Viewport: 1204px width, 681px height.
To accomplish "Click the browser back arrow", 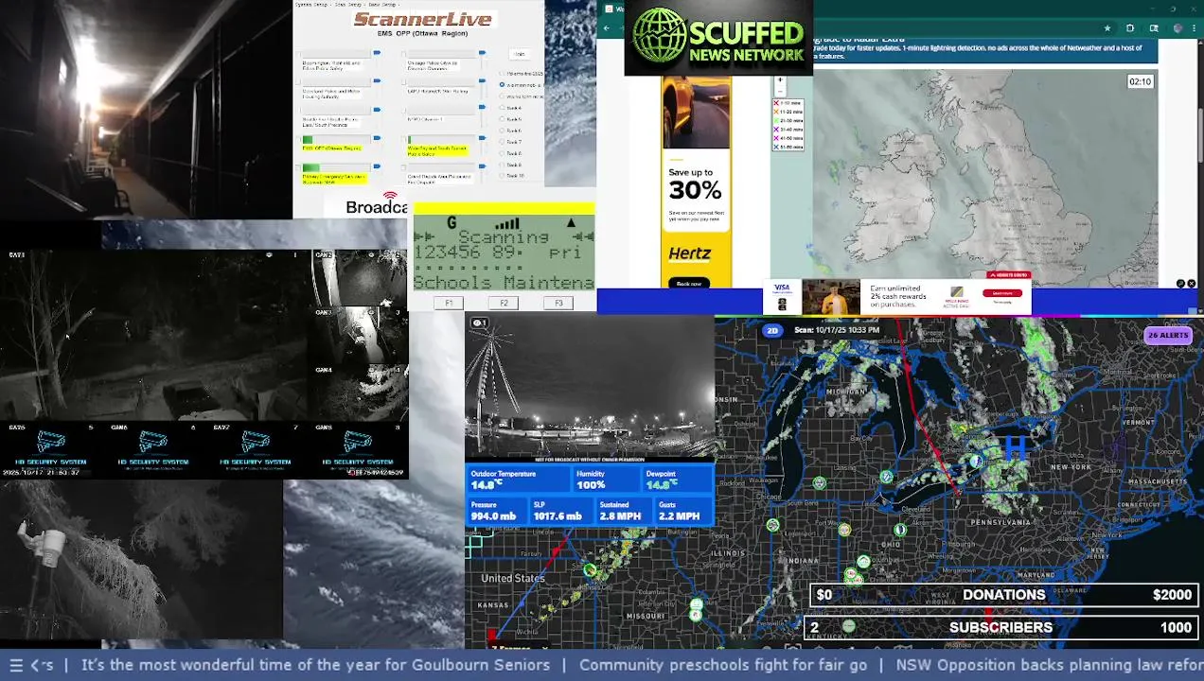I will coord(607,28).
